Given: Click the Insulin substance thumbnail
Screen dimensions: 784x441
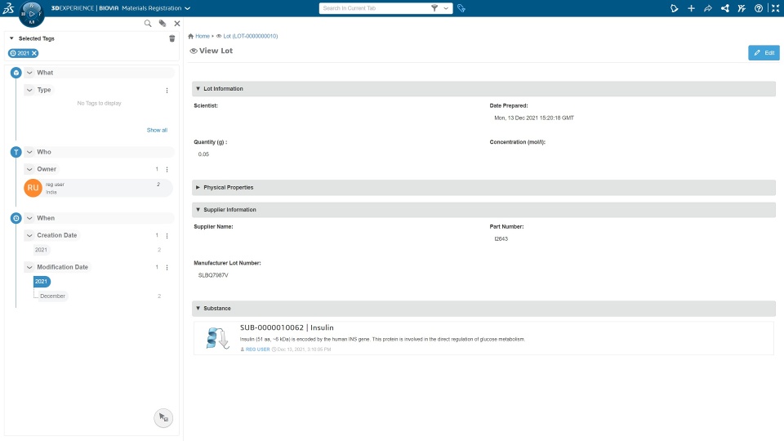Looking at the screenshot, I should 217,338.
